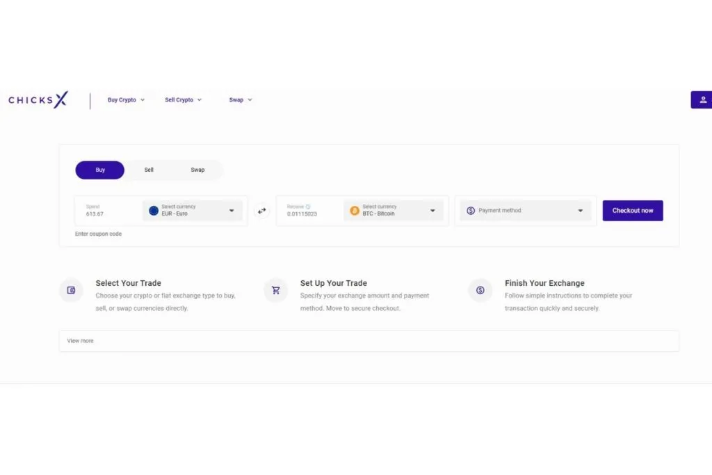
Task: Click the Set Up Your Trade heading
Action: click(x=334, y=283)
